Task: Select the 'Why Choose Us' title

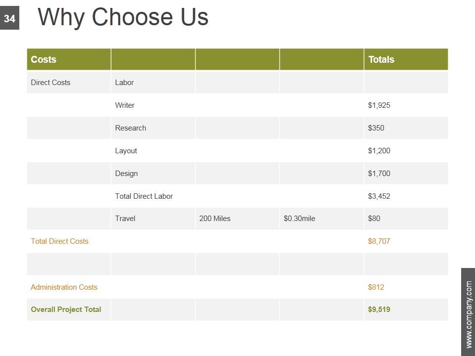Action: (x=123, y=17)
